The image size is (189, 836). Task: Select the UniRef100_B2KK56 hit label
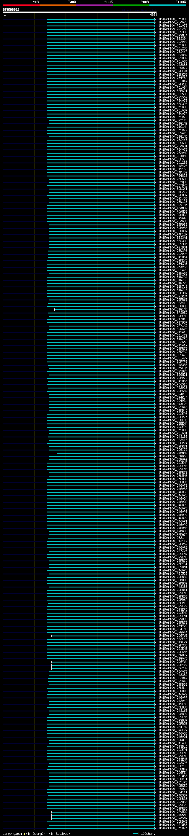[x=173, y=75]
